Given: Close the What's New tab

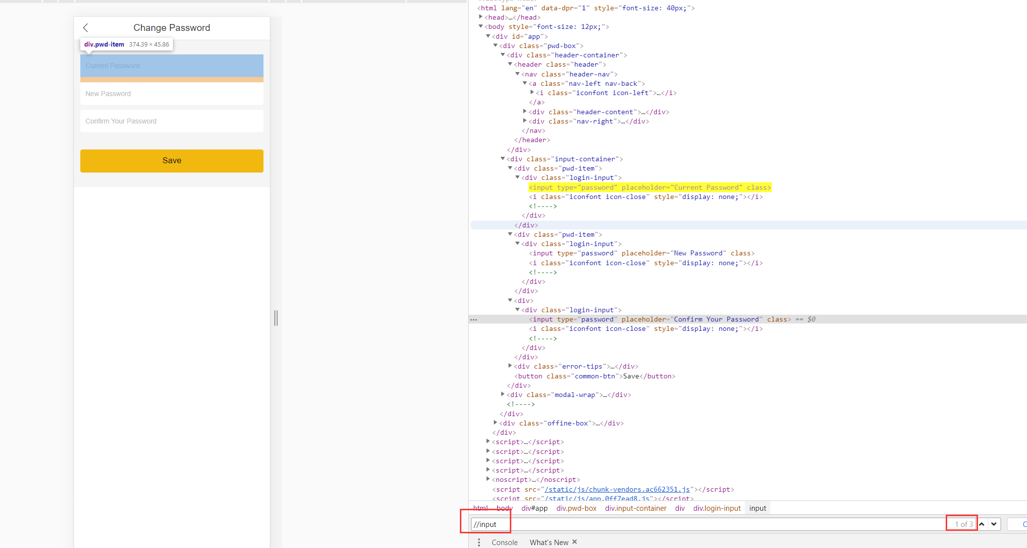Looking at the screenshot, I should (574, 542).
